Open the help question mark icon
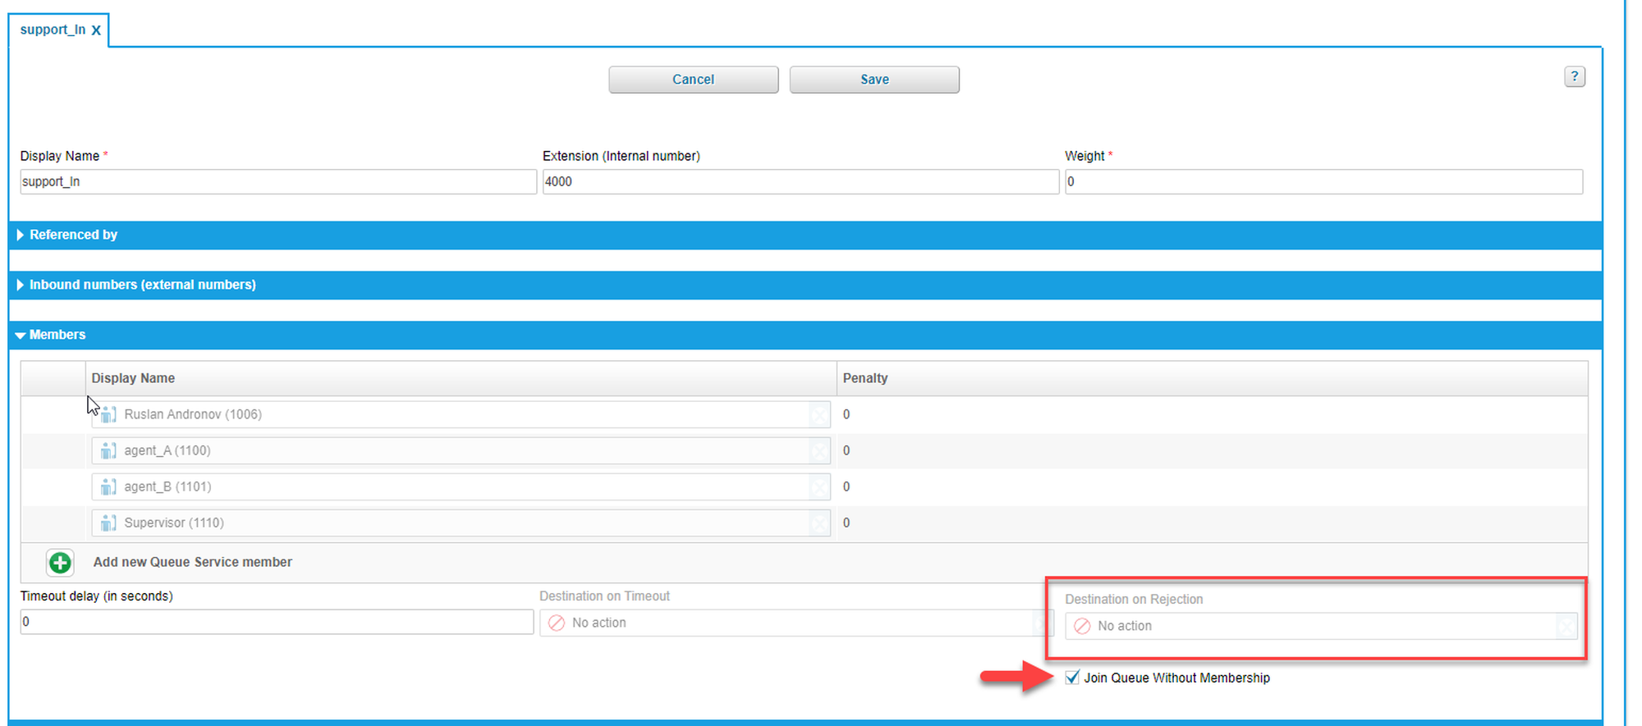 click(x=1574, y=77)
